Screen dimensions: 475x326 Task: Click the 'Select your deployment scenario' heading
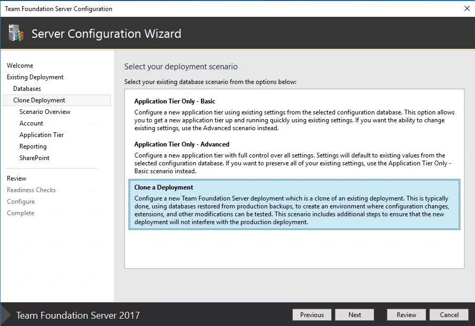[181, 67]
